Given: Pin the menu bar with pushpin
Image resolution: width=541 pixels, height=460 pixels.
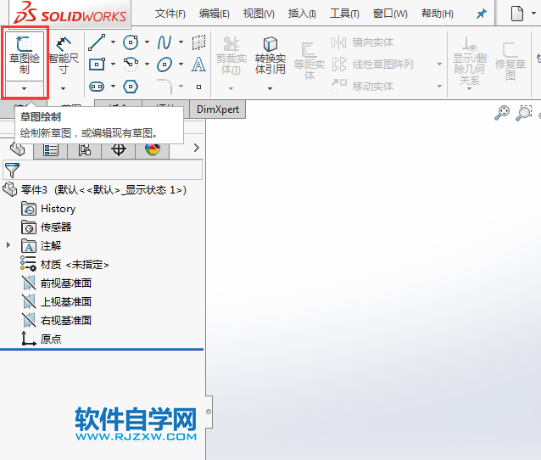Looking at the screenshot, I should point(481,14).
